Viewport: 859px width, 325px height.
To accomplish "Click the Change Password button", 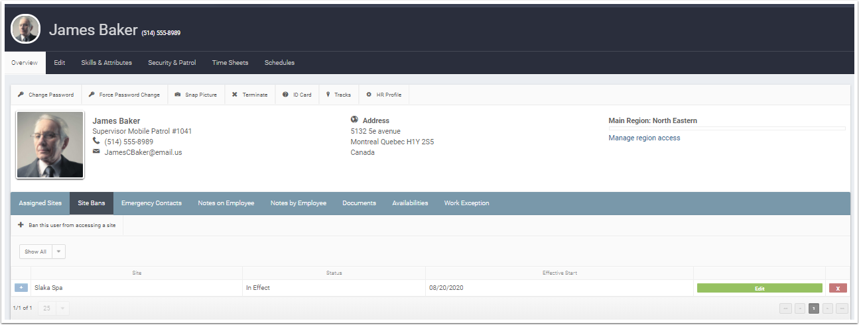I will [46, 95].
